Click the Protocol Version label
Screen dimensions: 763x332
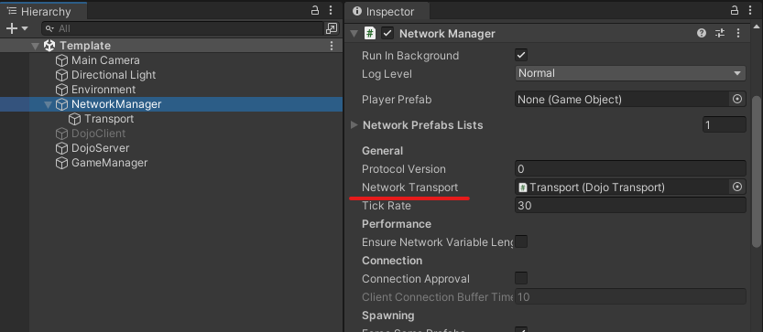(x=403, y=169)
